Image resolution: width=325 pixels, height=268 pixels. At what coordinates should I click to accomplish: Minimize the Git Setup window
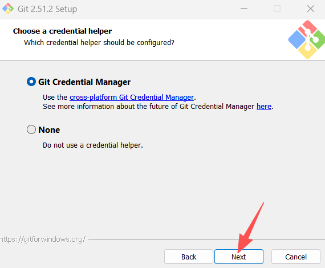click(244, 9)
